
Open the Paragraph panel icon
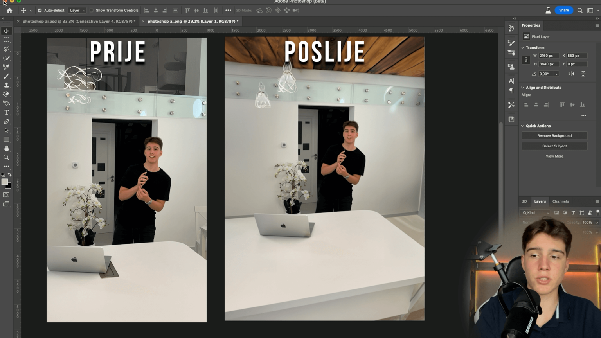(511, 91)
